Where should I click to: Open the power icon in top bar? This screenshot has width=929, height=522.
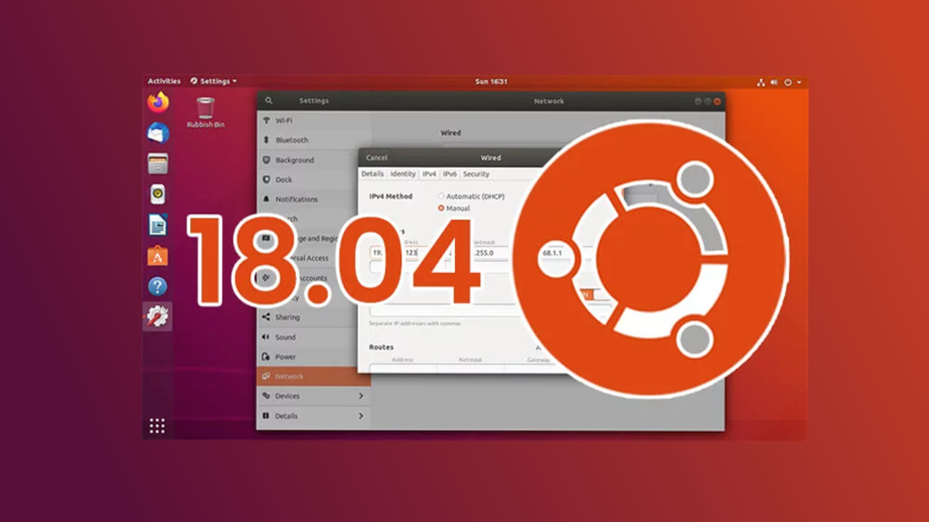click(790, 82)
